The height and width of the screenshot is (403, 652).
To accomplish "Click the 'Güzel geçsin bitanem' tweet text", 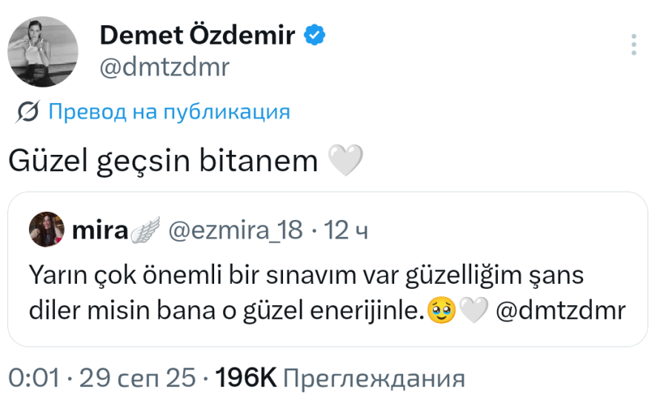I will [163, 160].
